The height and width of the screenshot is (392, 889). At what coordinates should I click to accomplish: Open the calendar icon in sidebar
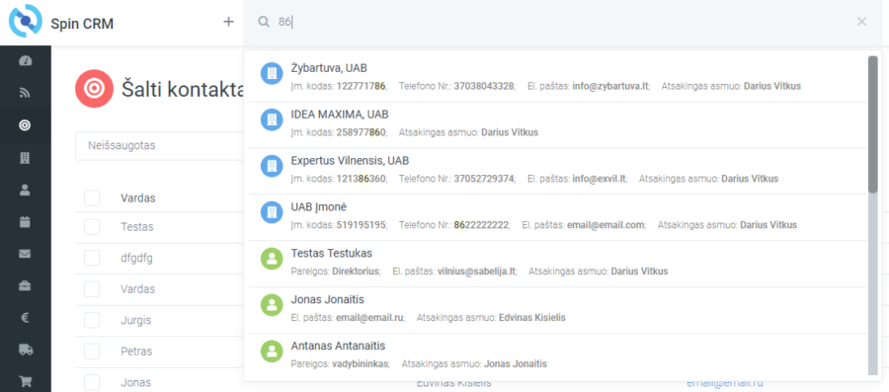25,221
